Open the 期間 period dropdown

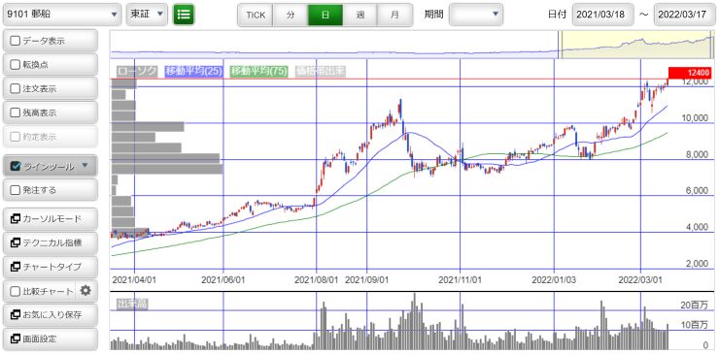coord(476,15)
